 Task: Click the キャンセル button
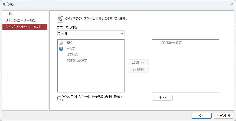[x=224, y=116]
